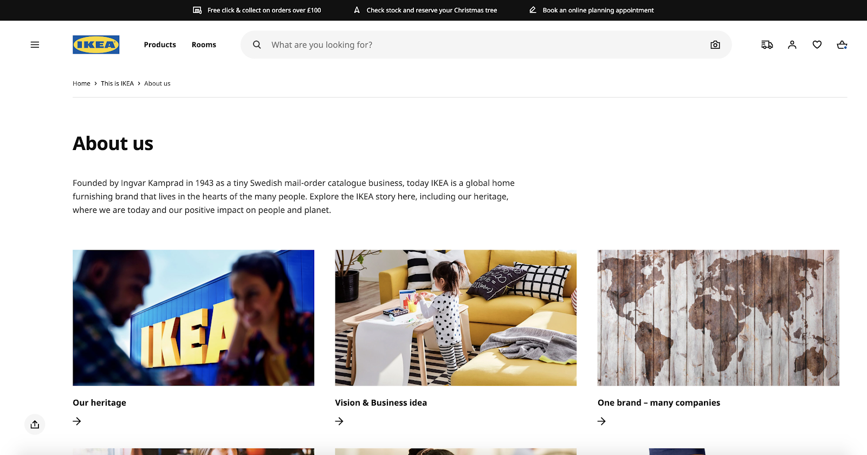Open the hamburger menu

pos(35,45)
